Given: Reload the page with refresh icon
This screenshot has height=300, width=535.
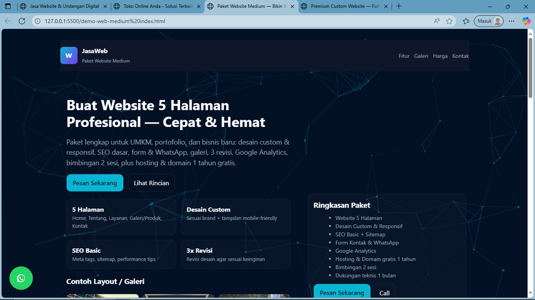Looking at the screenshot, I should pos(22,21).
